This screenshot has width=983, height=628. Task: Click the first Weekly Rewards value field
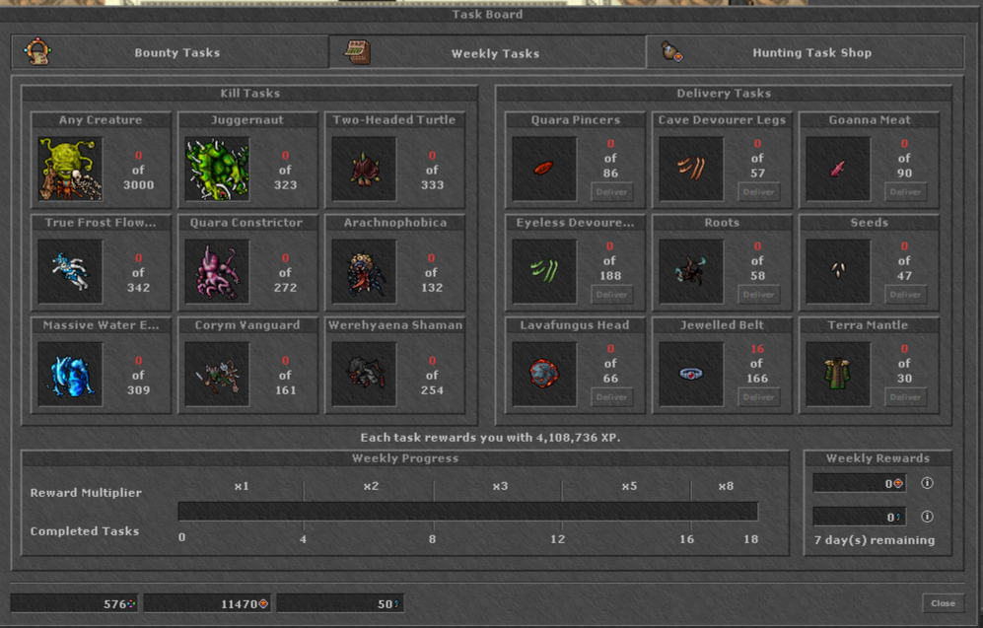tap(859, 483)
